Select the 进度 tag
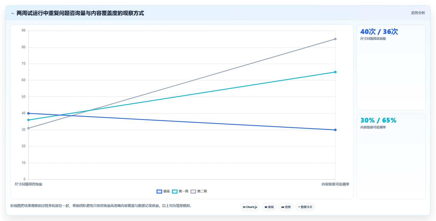Viewport: 436px width, 221px height. 286,207
